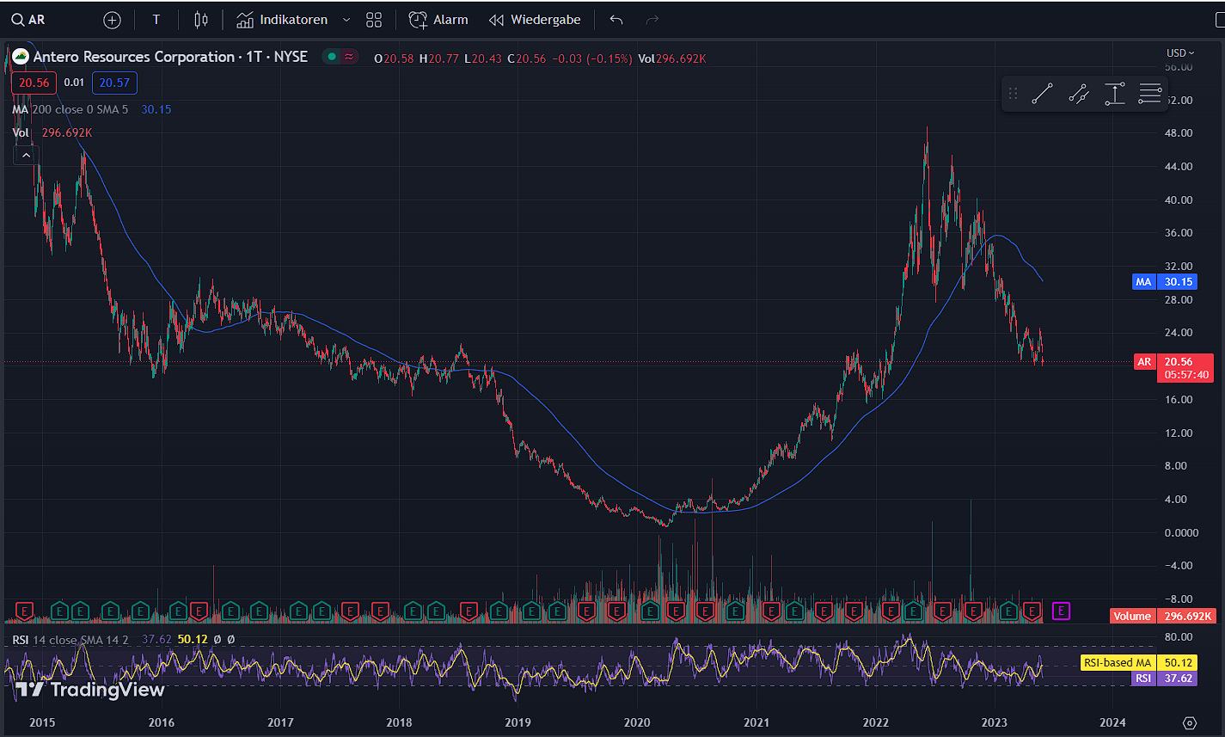This screenshot has width=1225, height=737.
Task: Open the layout templates grid icon
Action: [x=373, y=20]
